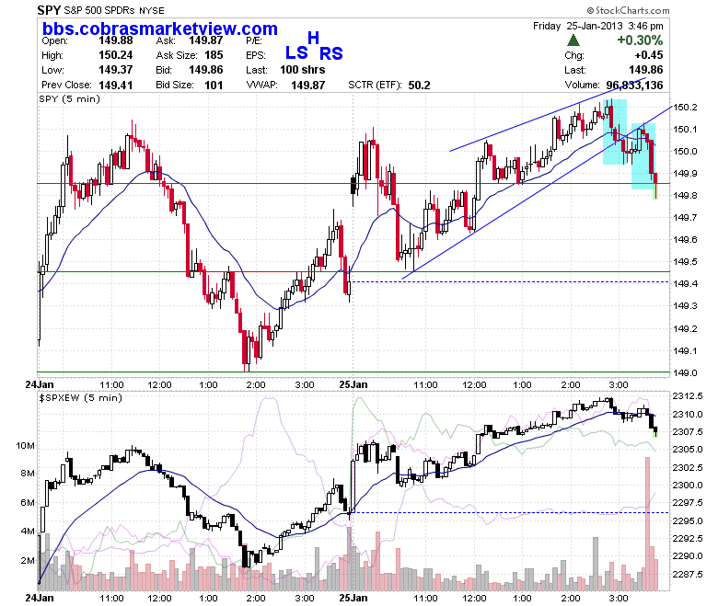718x606 pixels.
Task: Click the SPY (5 min) panel label
Action: (70, 99)
